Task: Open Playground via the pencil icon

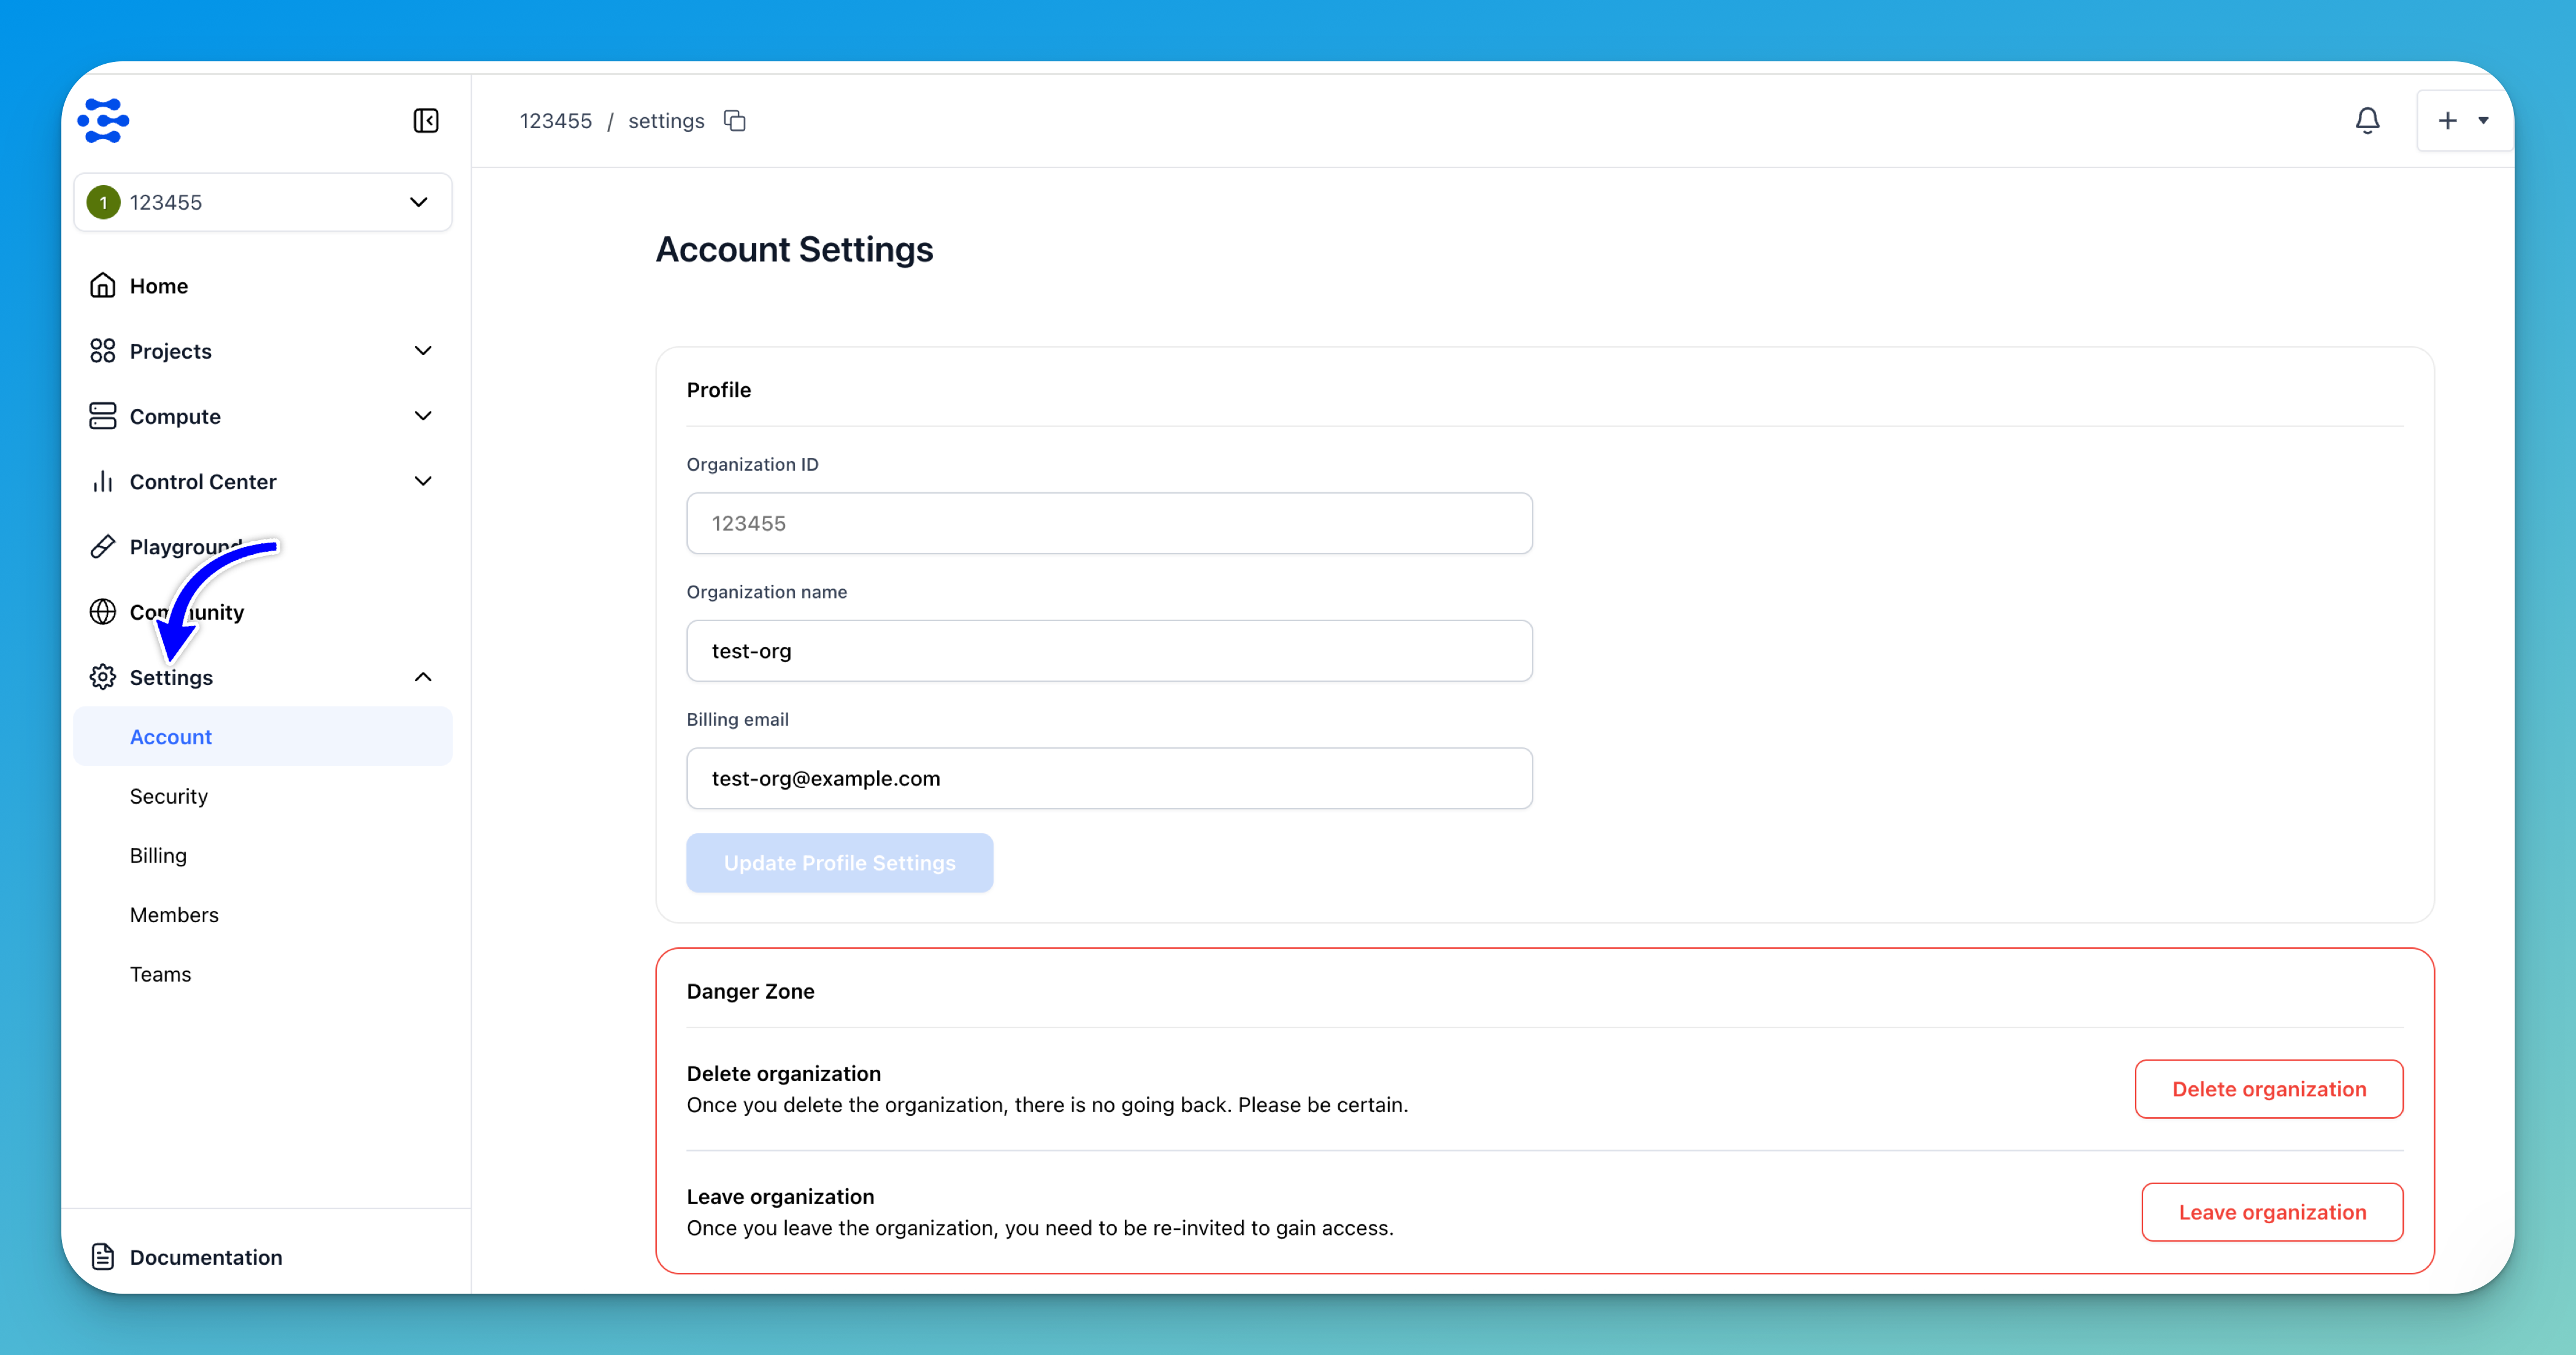Action: (102, 547)
